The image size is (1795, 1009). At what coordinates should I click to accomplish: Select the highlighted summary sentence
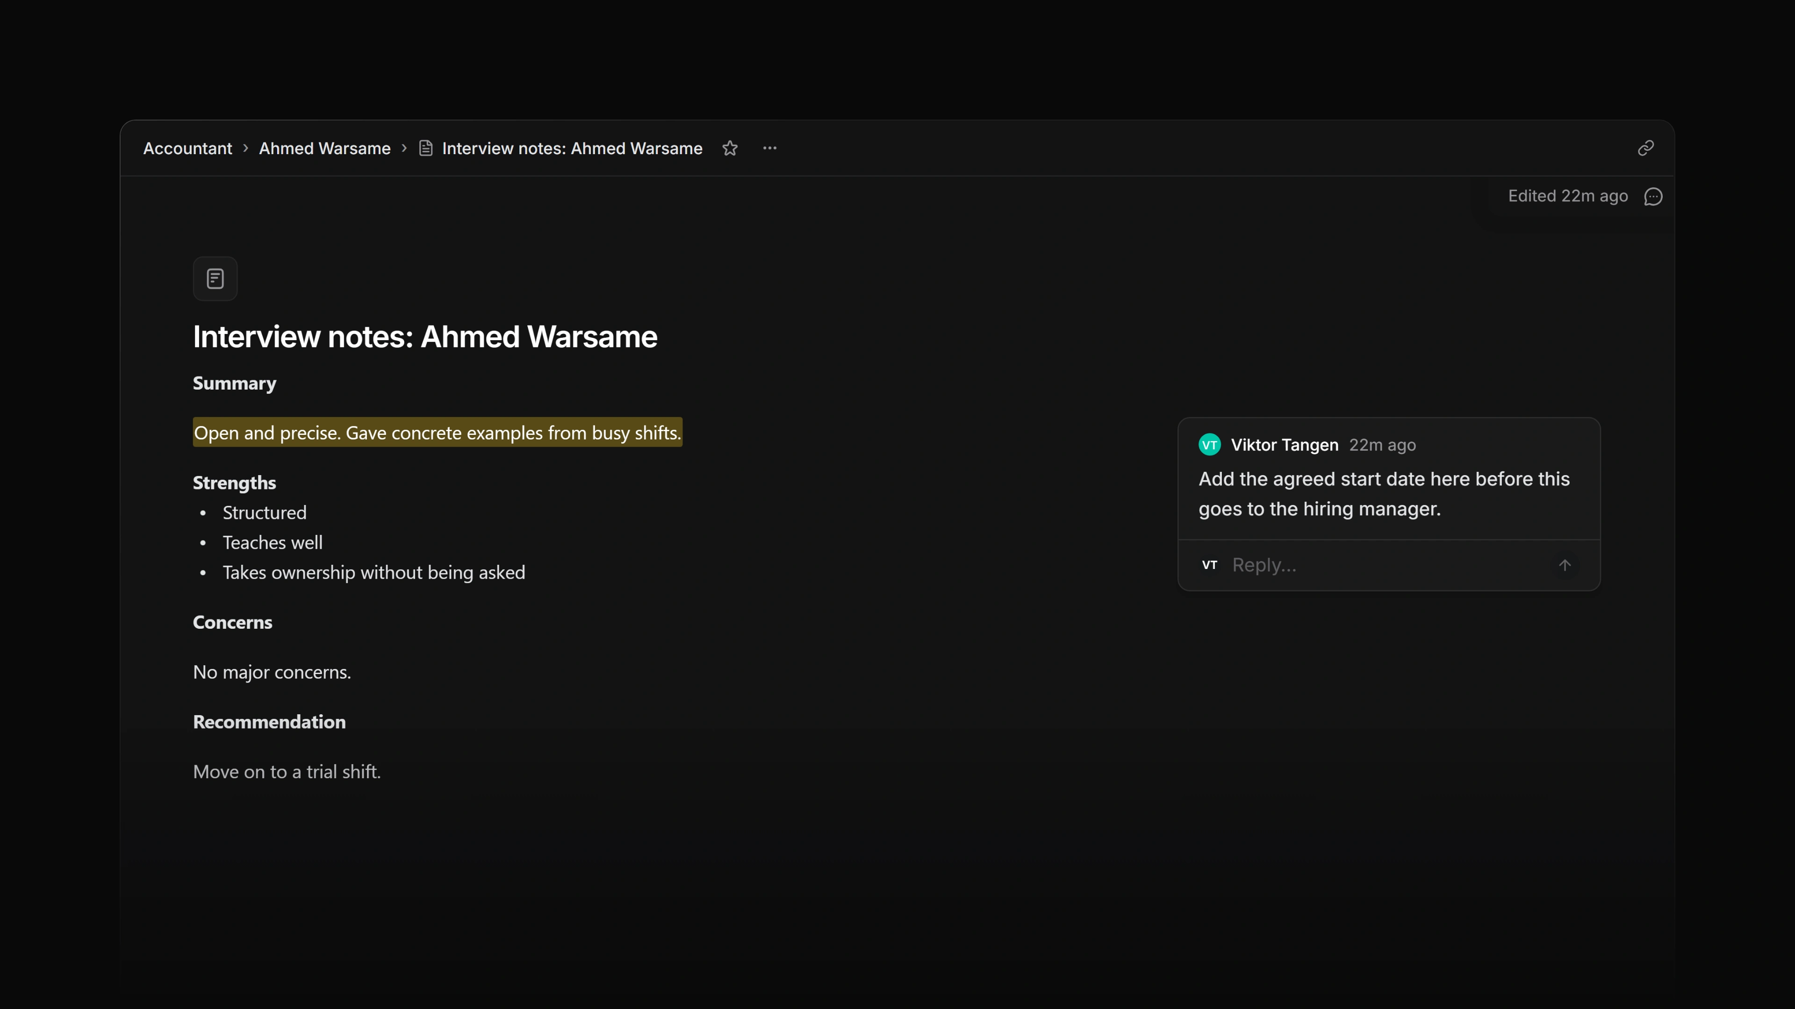coord(438,433)
